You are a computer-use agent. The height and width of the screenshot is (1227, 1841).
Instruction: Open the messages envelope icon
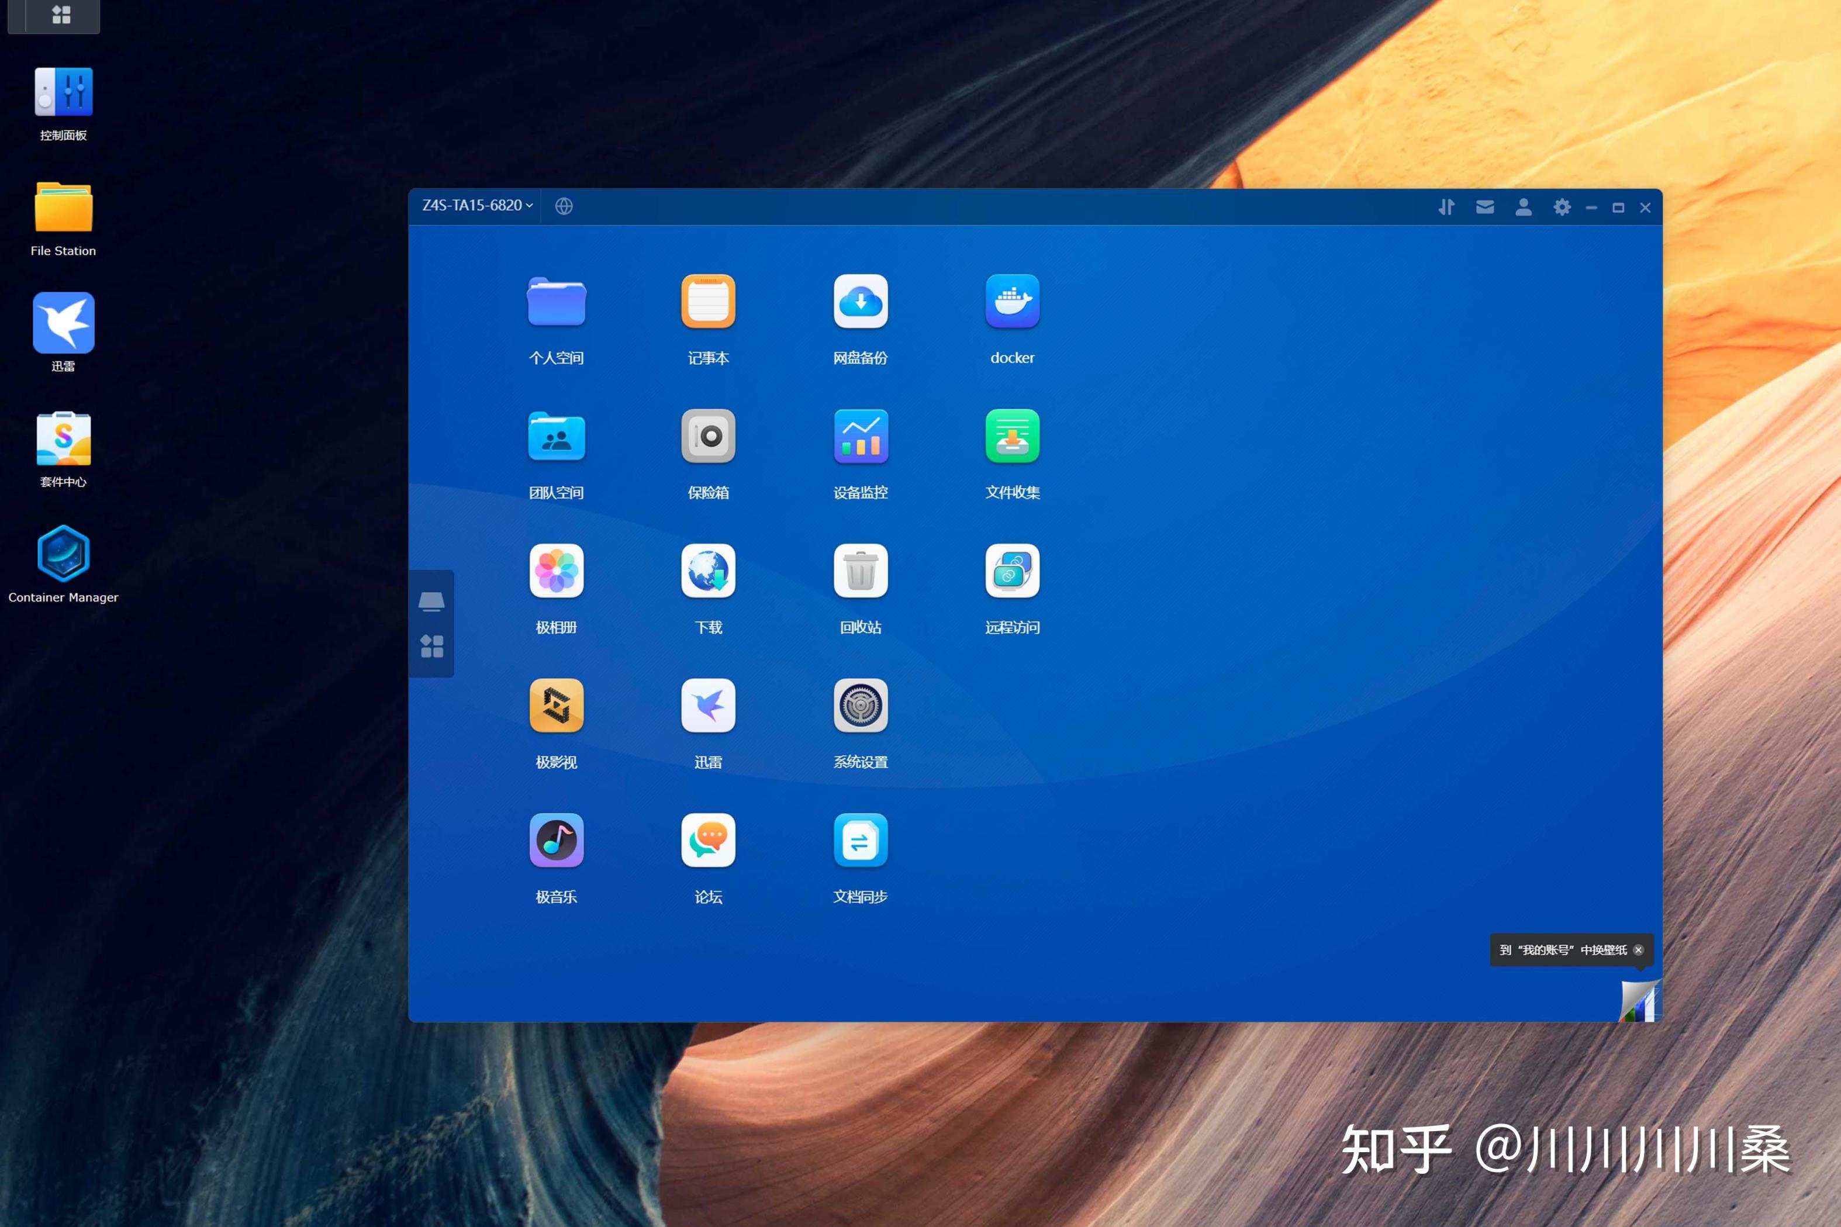pos(1484,208)
